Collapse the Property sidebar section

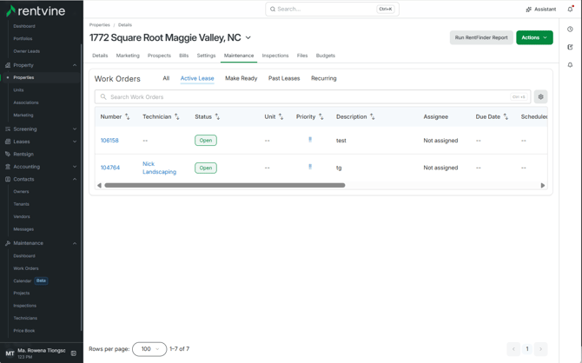[x=75, y=65]
